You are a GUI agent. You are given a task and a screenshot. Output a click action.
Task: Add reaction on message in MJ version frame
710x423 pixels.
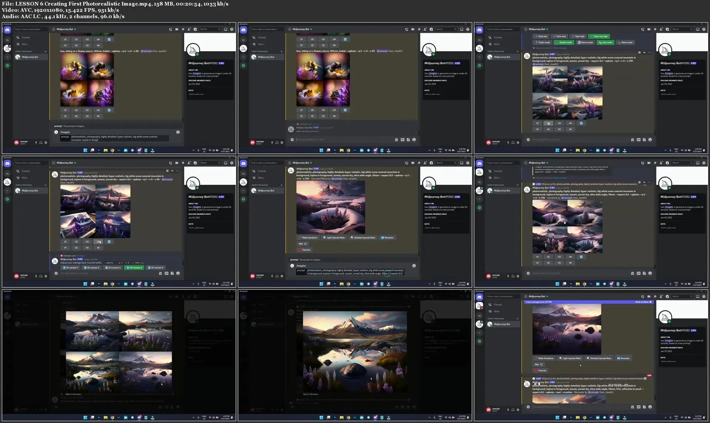coord(168,171)
